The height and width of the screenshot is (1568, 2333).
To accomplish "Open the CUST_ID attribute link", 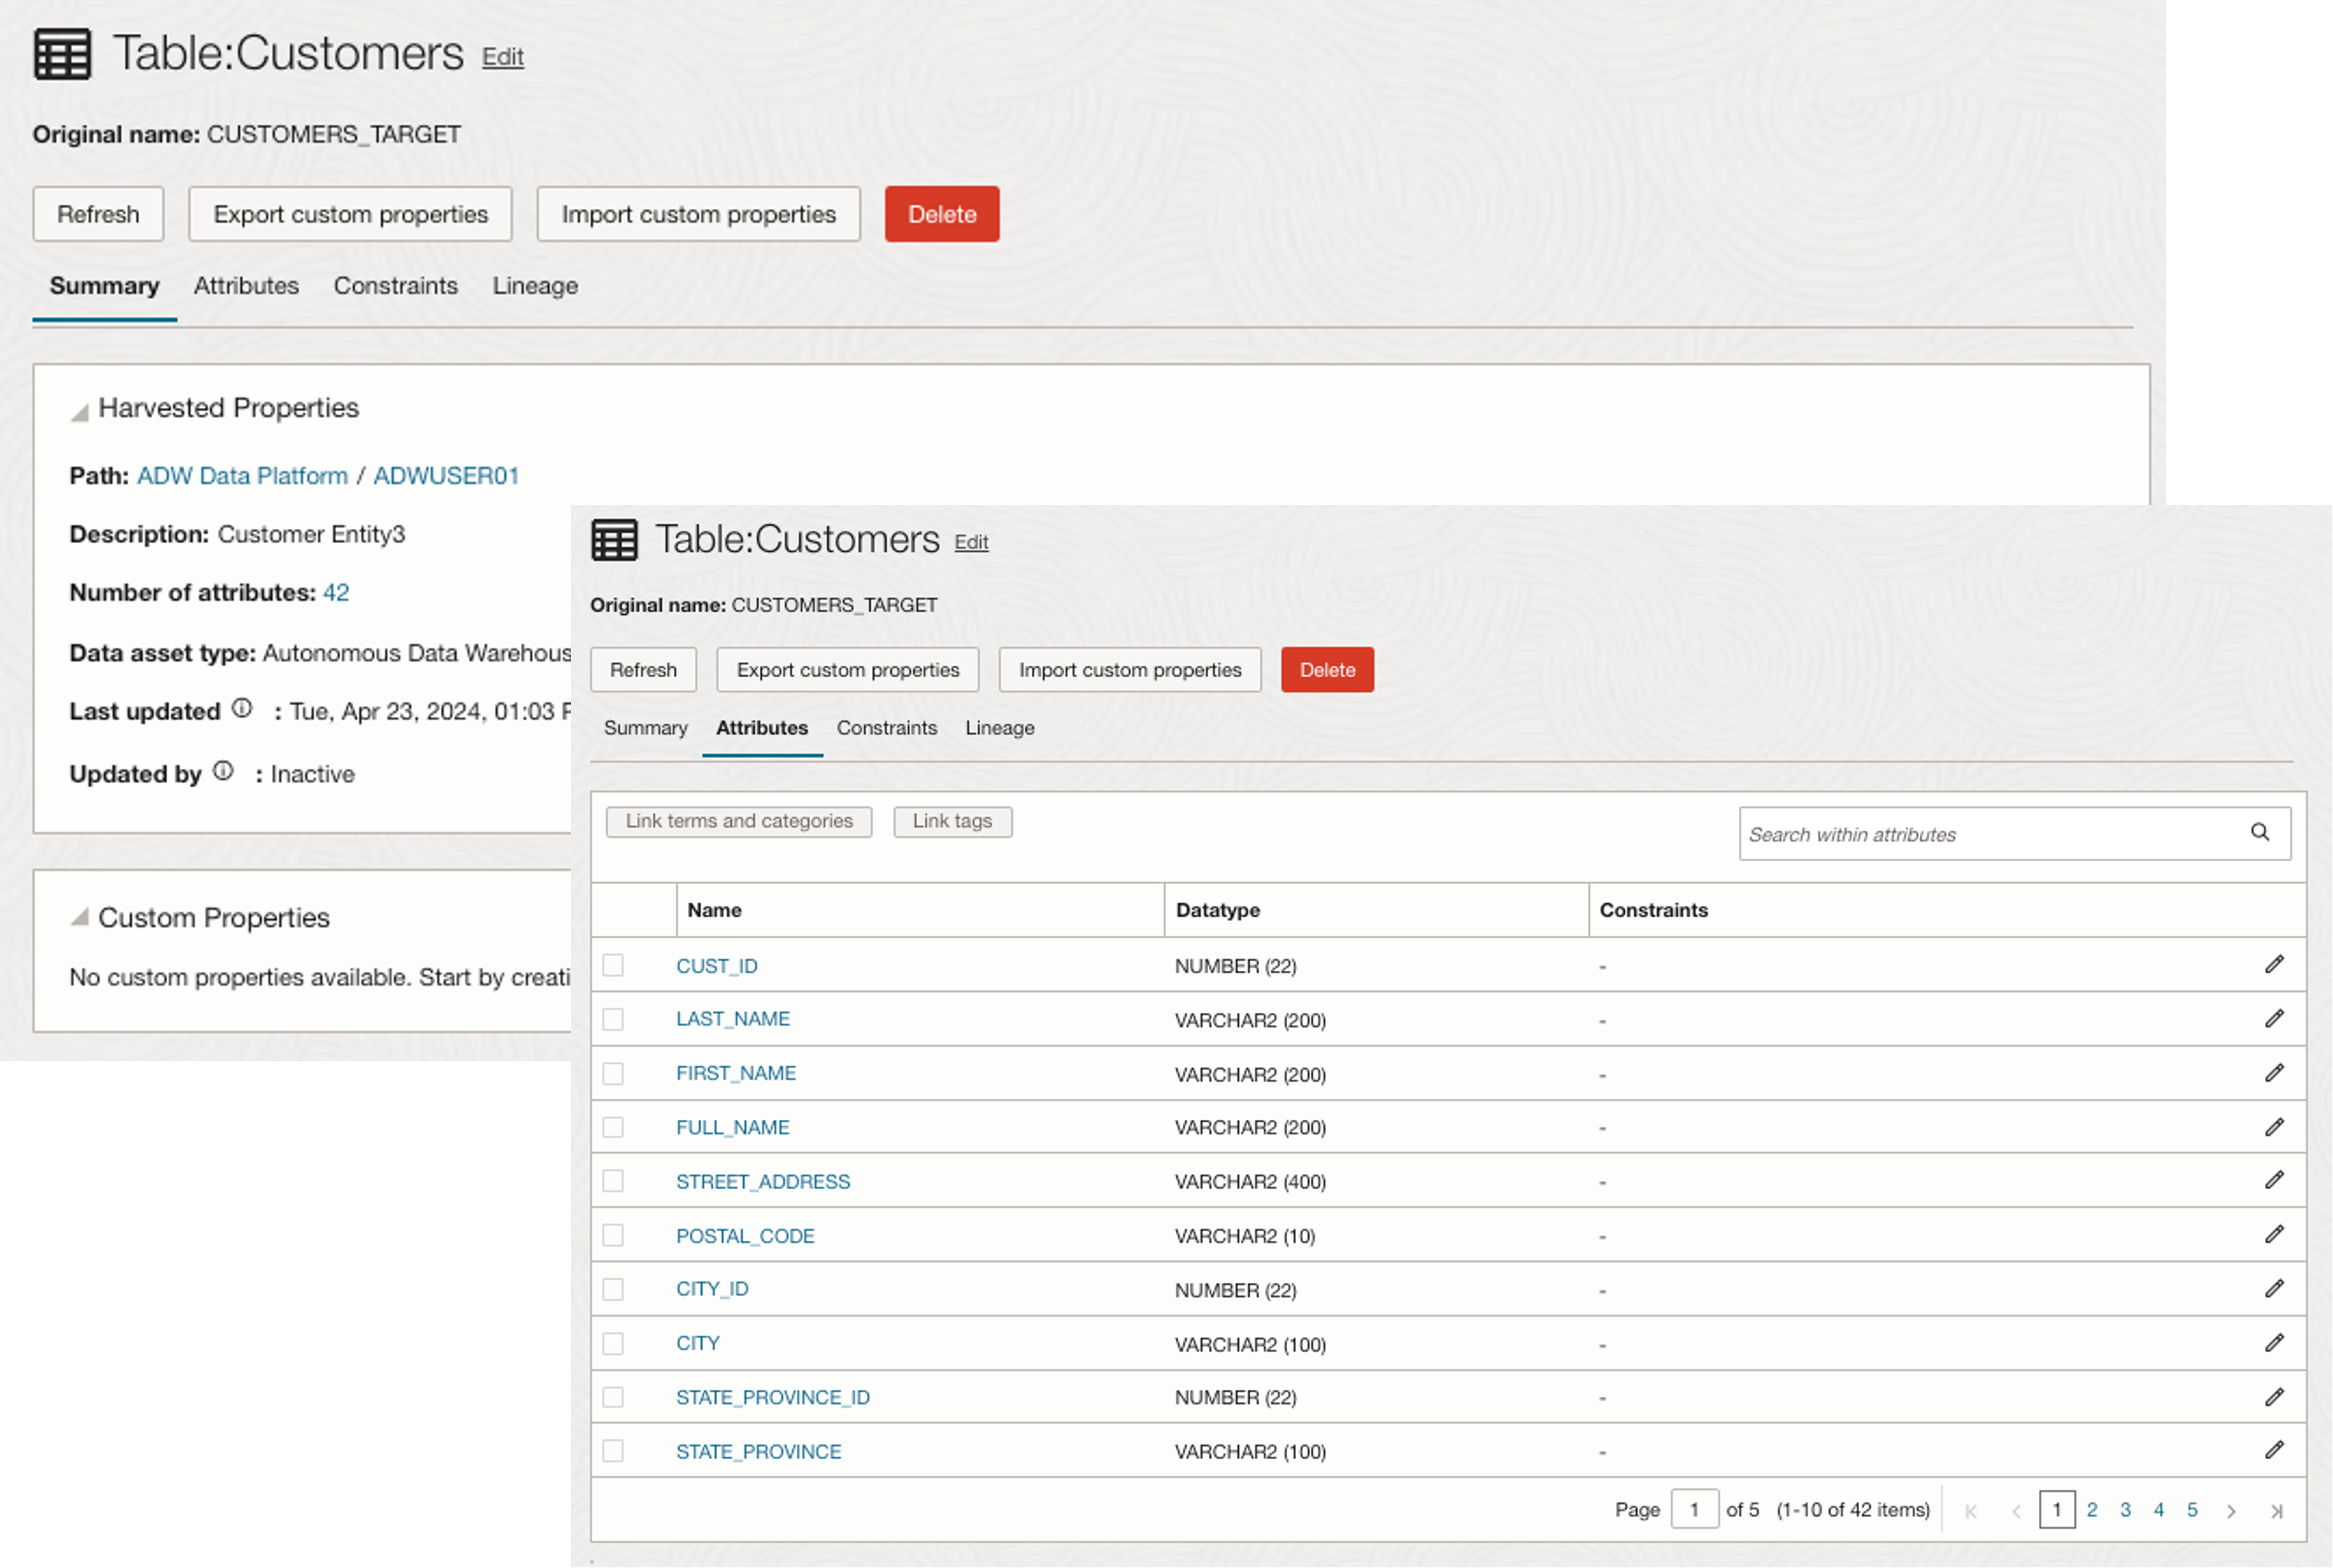I will [716, 966].
